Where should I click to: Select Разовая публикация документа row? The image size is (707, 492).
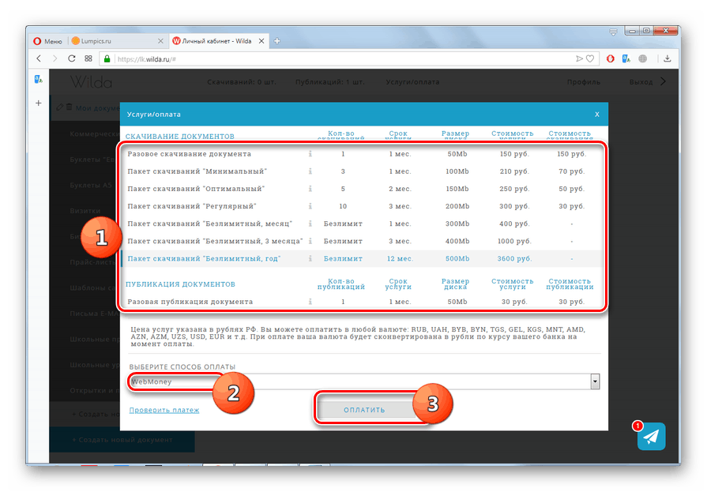coord(363,302)
